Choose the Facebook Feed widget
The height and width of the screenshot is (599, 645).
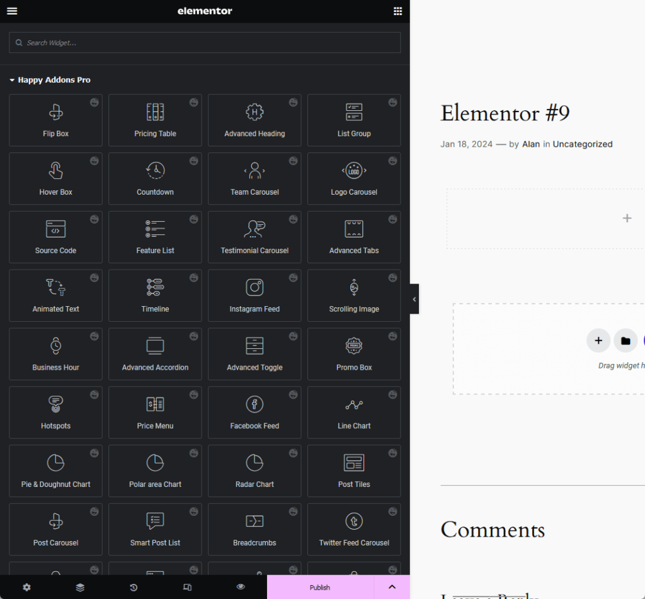tap(254, 412)
